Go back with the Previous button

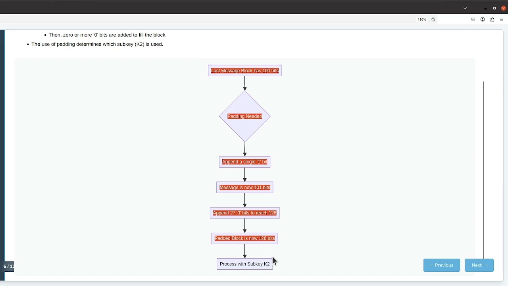tap(441, 265)
